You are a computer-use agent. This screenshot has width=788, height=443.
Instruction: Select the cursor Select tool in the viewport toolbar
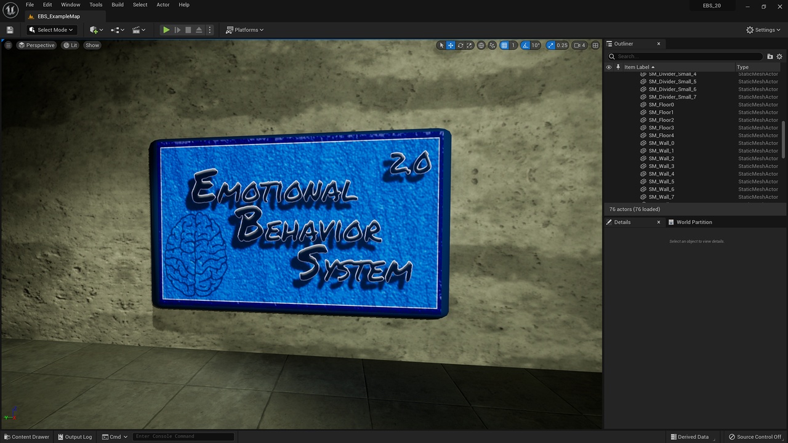pyautogui.click(x=441, y=45)
